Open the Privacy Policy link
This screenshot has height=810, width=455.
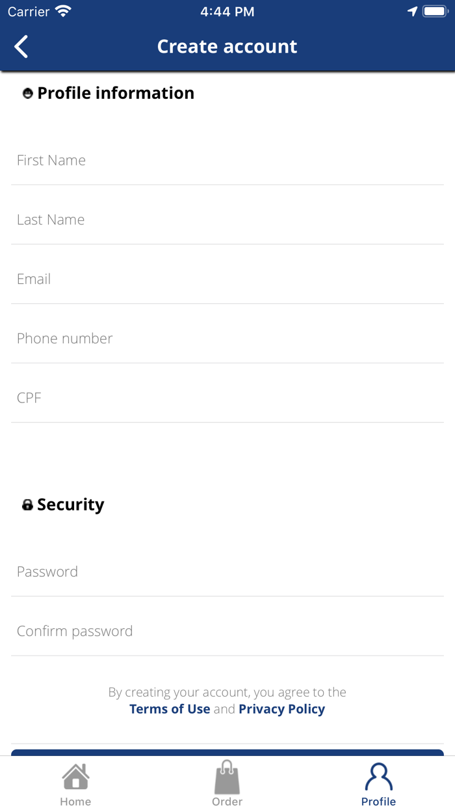[x=281, y=709]
